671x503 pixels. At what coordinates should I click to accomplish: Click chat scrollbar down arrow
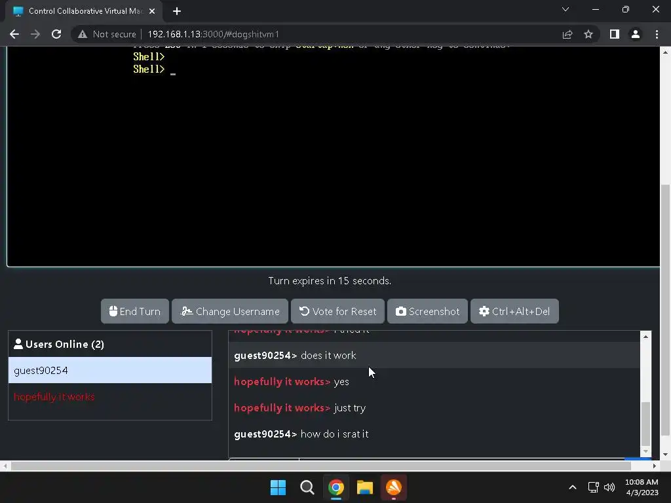pos(645,451)
